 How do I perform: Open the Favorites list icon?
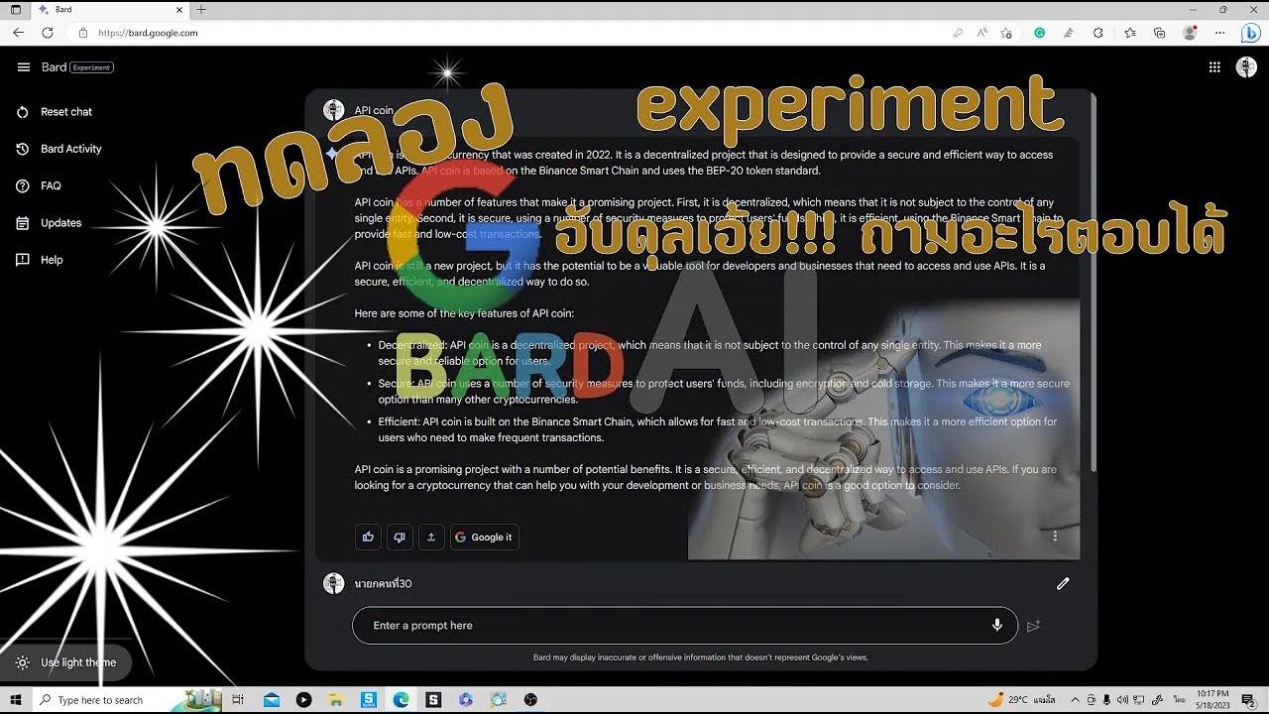point(1130,33)
